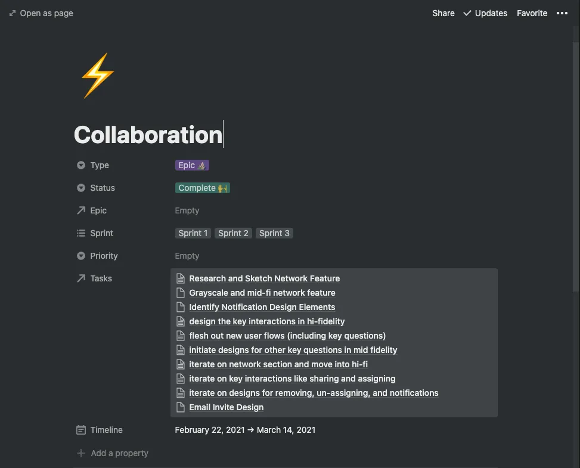
Task: Click the Type property select icon
Action: (x=81, y=165)
